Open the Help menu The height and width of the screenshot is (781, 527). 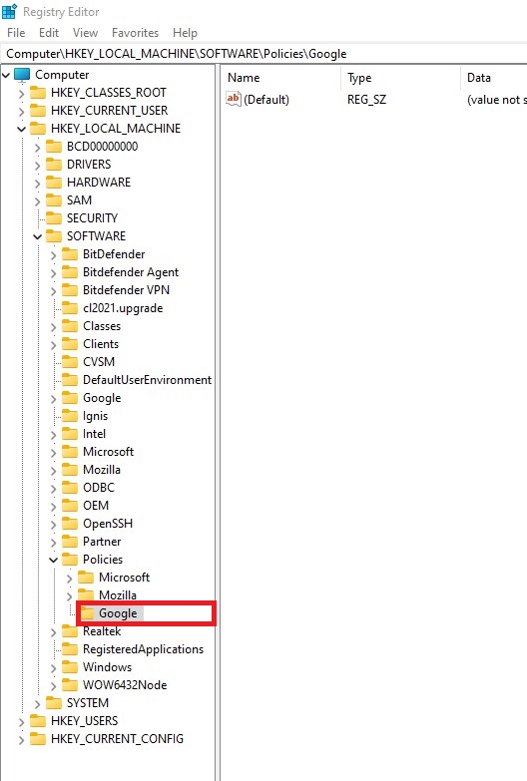click(185, 33)
